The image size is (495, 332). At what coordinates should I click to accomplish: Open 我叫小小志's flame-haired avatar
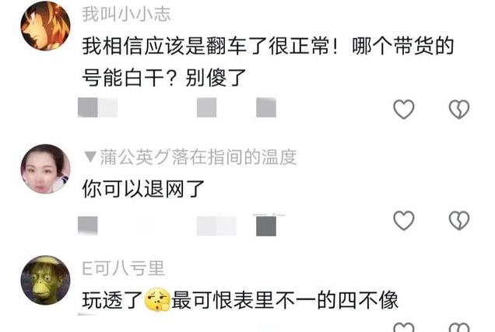pyautogui.click(x=45, y=26)
